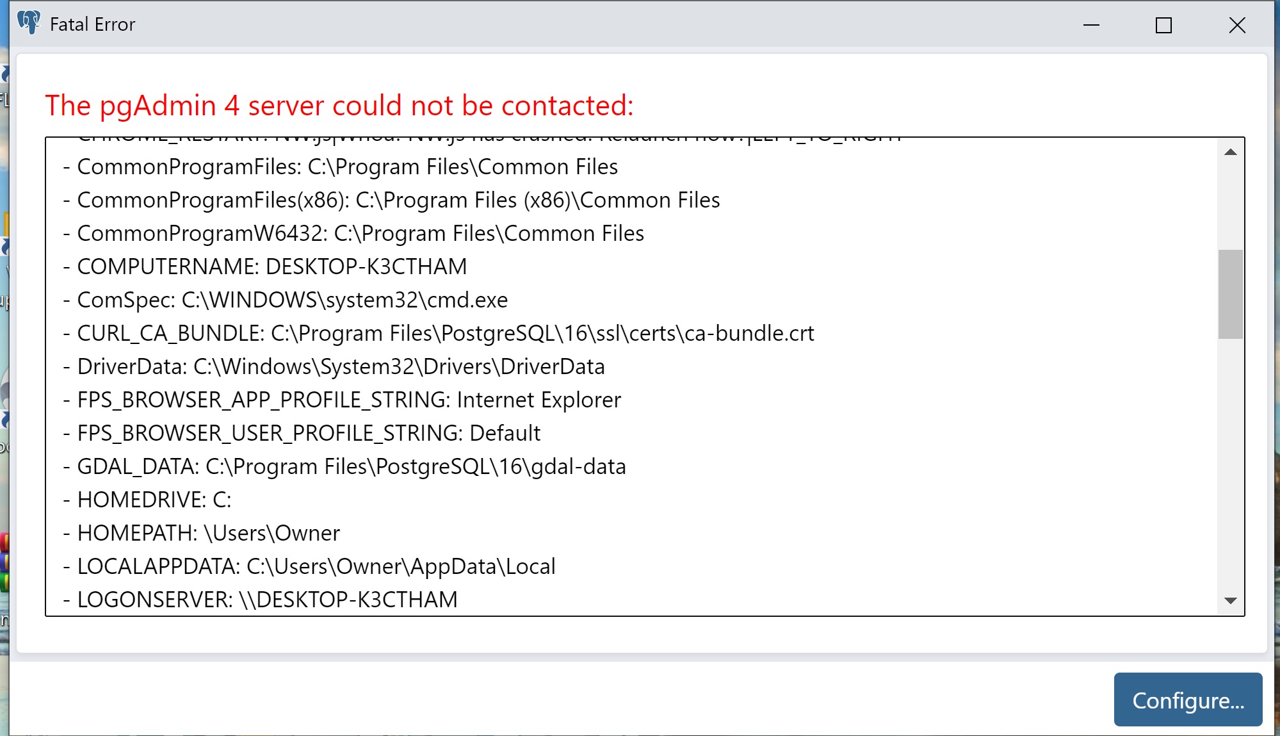Click the CURL_CA_BUNDLE path entry
Viewport: 1280px width, 736px height.
point(445,333)
